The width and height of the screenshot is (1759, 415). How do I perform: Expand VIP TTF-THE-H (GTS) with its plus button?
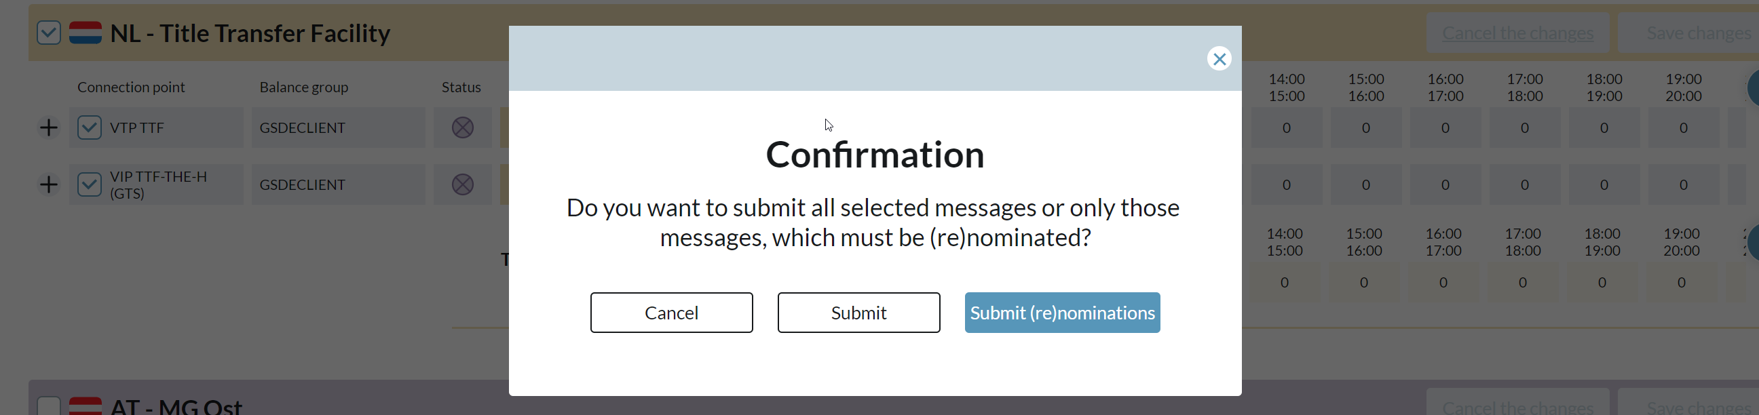click(48, 184)
